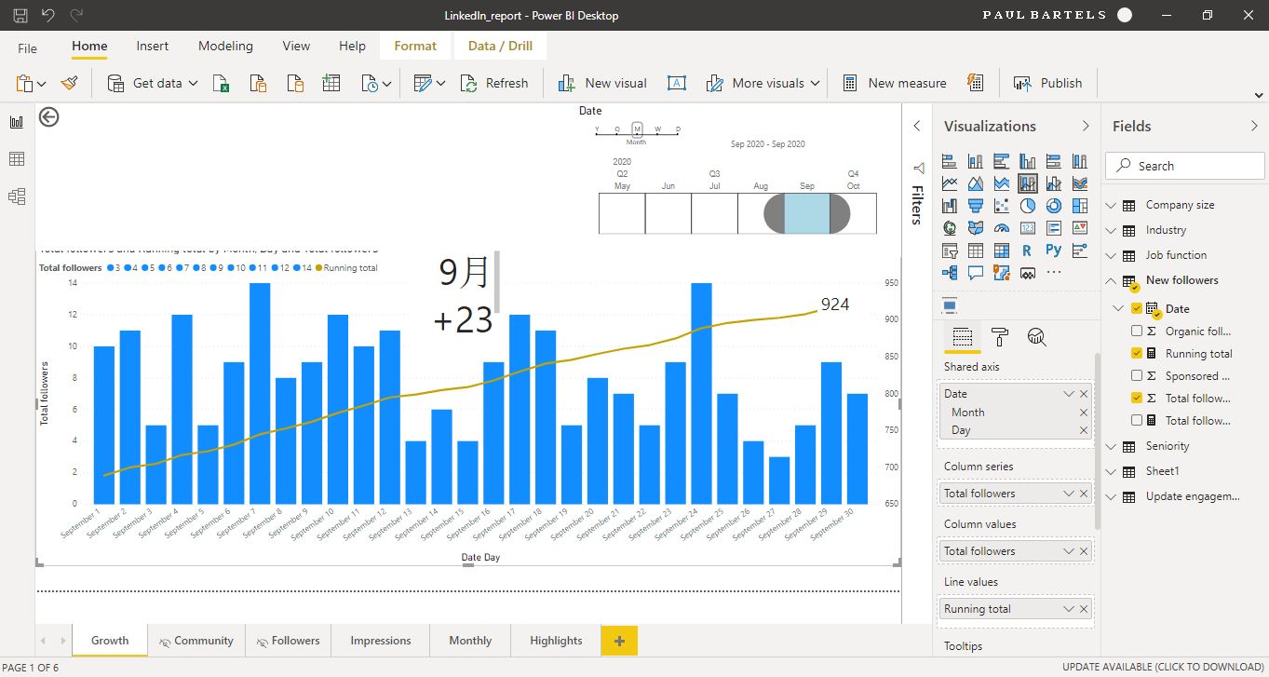Open the File menu
This screenshot has height=677, width=1269.
pyautogui.click(x=27, y=47)
